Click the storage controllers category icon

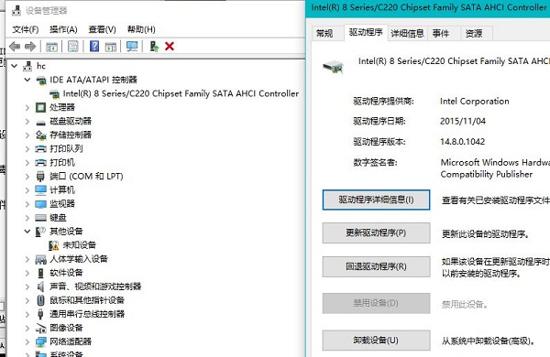41,135
